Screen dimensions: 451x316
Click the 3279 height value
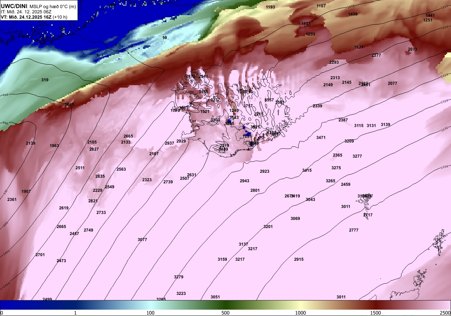click(179, 277)
